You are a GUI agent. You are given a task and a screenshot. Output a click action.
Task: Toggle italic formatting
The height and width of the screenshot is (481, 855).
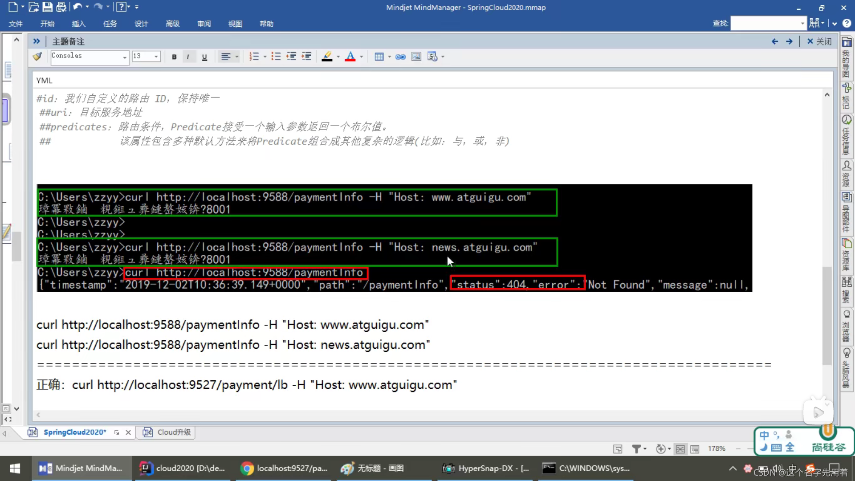coord(188,57)
